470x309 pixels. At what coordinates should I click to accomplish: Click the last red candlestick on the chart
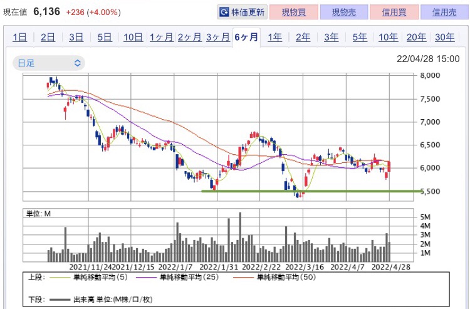click(389, 166)
